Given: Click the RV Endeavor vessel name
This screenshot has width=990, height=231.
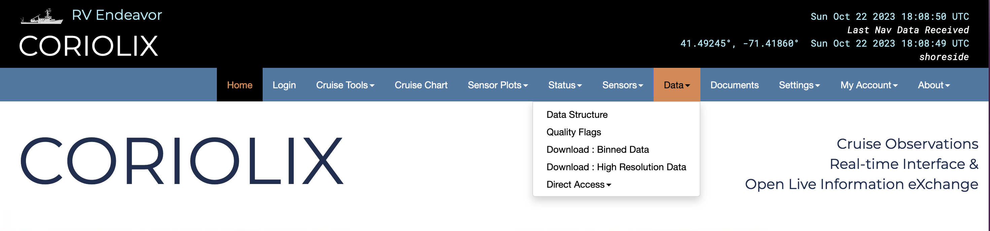Looking at the screenshot, I should (117, 15).
